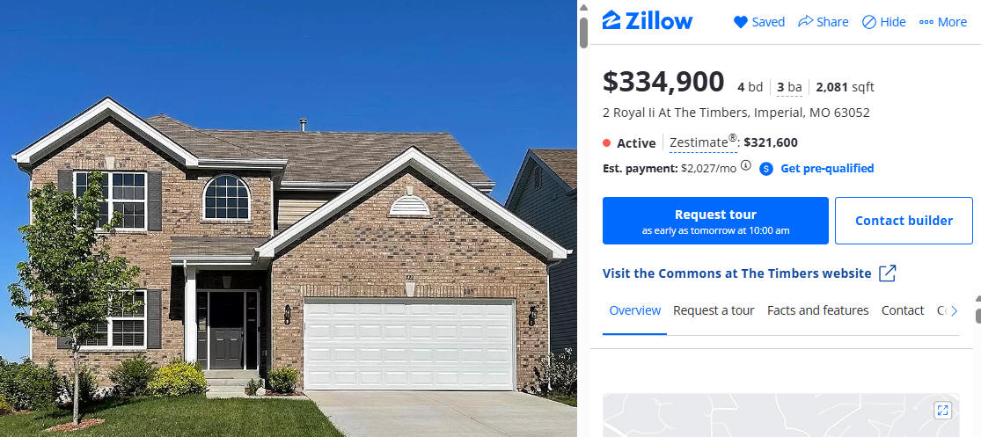981x437 pixels.
Task: Click the Zillow logo icon
Action: pos(611,20)
